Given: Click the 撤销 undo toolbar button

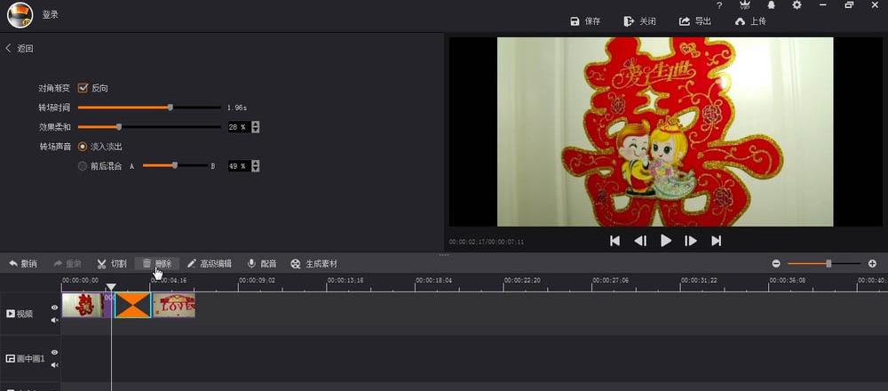Looking at the screenshot, I should coord(23,264).
